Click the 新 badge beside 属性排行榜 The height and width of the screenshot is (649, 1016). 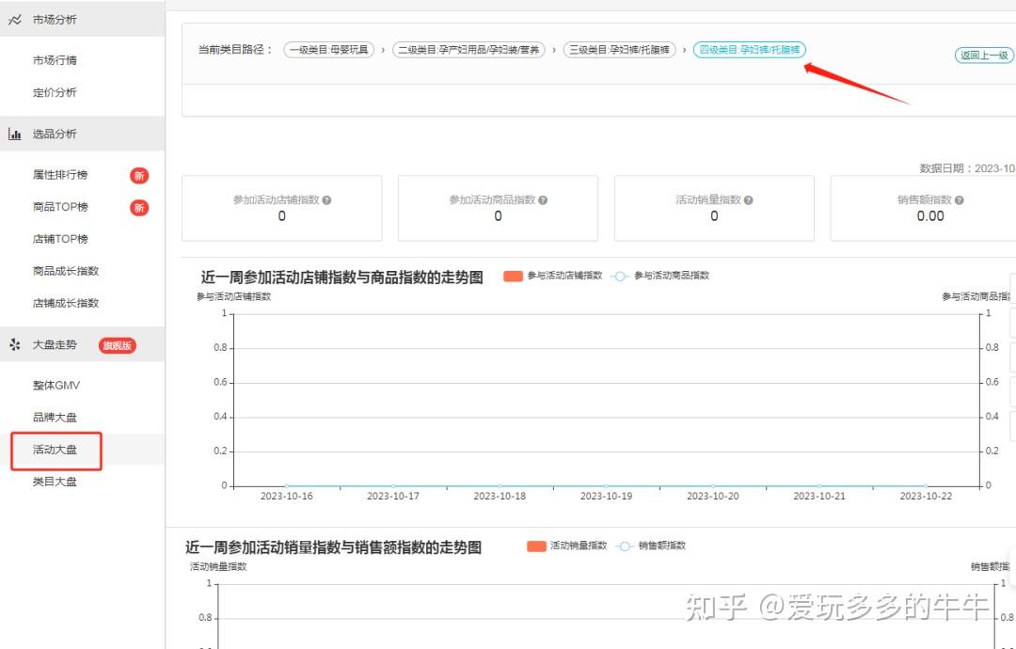click(138, 176)
